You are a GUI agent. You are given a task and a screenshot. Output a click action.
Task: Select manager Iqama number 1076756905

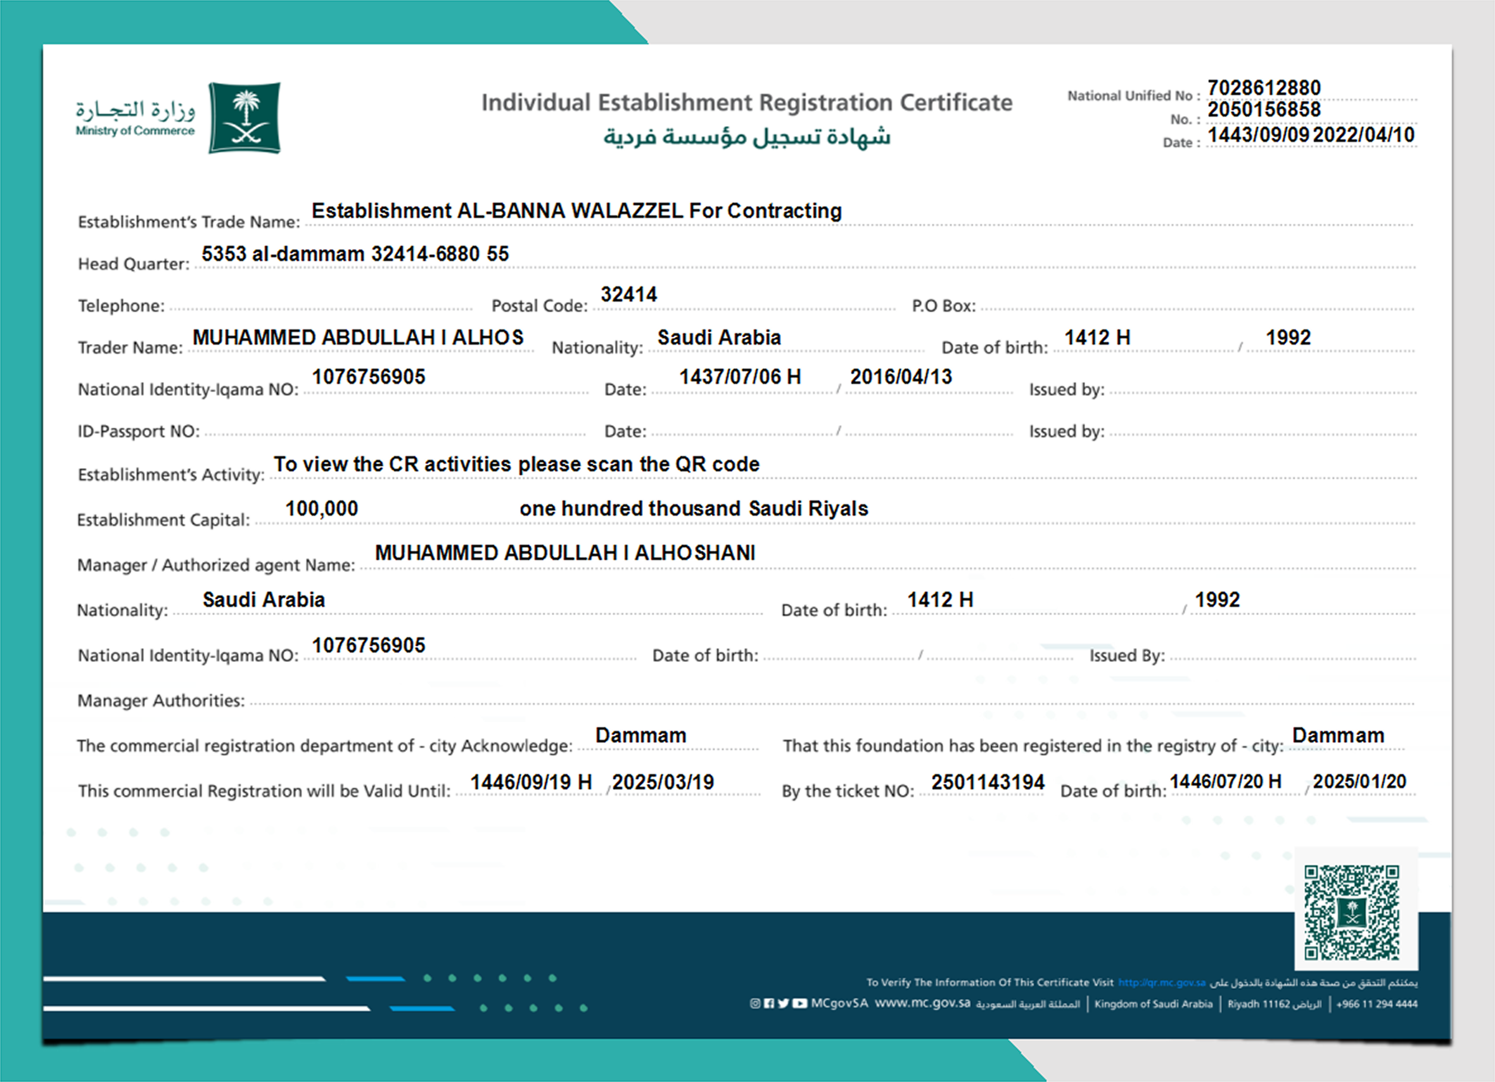pyautogui.click(x=369, y=646)
